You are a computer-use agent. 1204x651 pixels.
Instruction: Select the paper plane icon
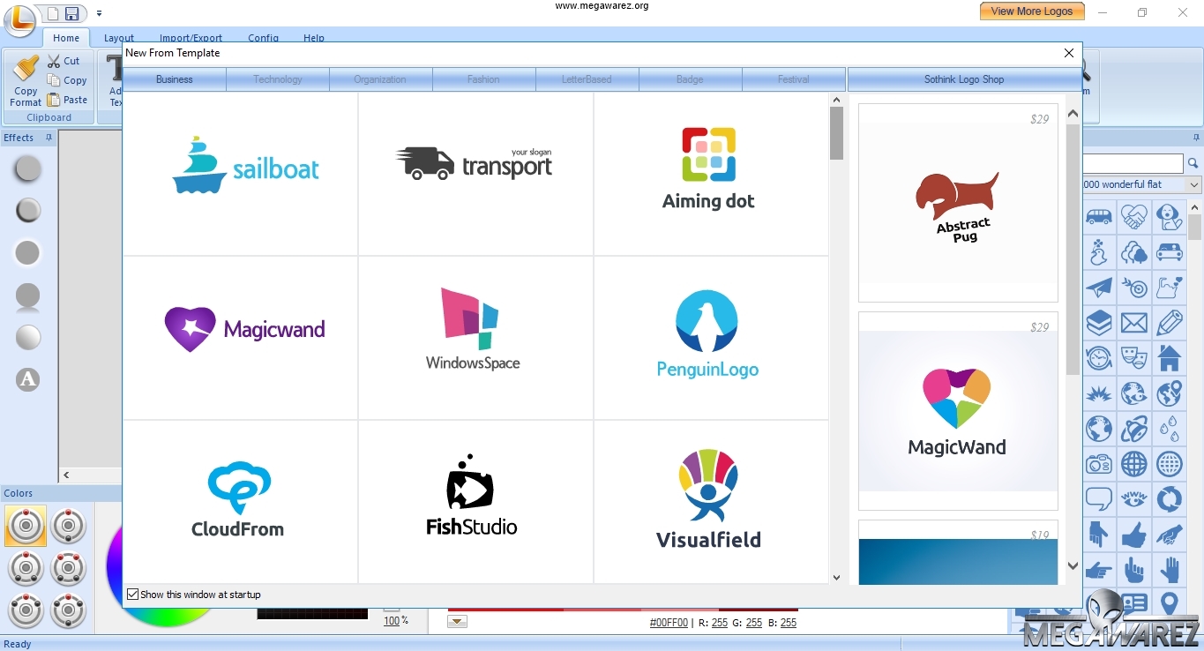click(1099, 288)
